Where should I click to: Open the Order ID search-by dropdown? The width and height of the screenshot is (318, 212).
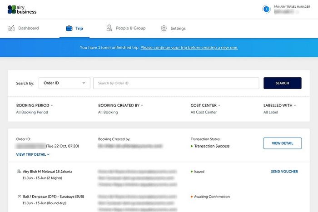(x=64, y=83)
